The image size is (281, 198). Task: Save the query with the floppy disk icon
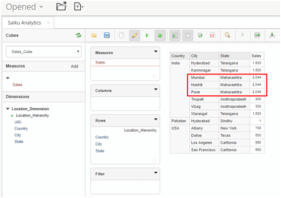click(x=106, y=35)
